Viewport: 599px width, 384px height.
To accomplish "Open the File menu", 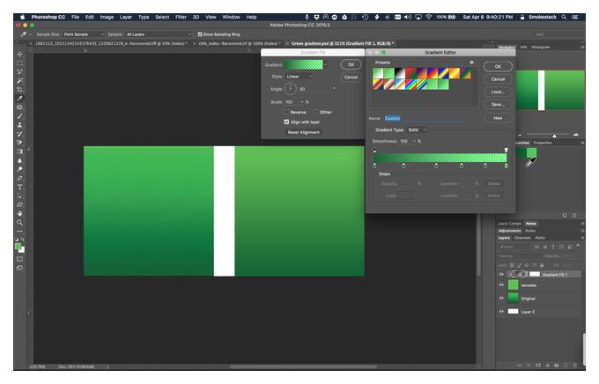I will [75, 17].
